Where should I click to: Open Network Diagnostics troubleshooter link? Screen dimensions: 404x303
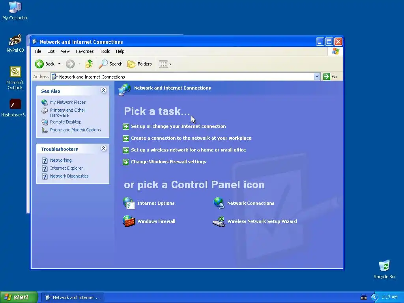pyautogui.click(x=69, y=176)
